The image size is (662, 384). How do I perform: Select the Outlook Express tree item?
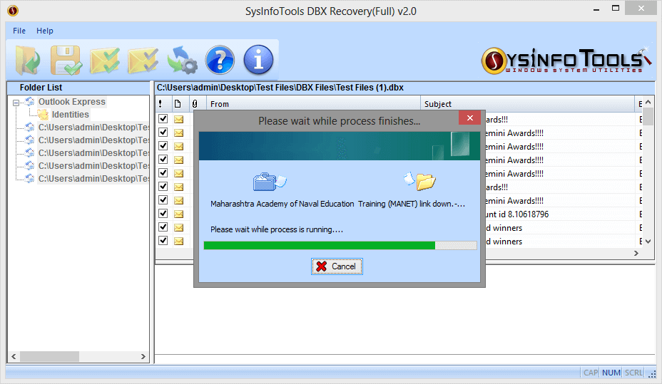(x=72, y=102)
